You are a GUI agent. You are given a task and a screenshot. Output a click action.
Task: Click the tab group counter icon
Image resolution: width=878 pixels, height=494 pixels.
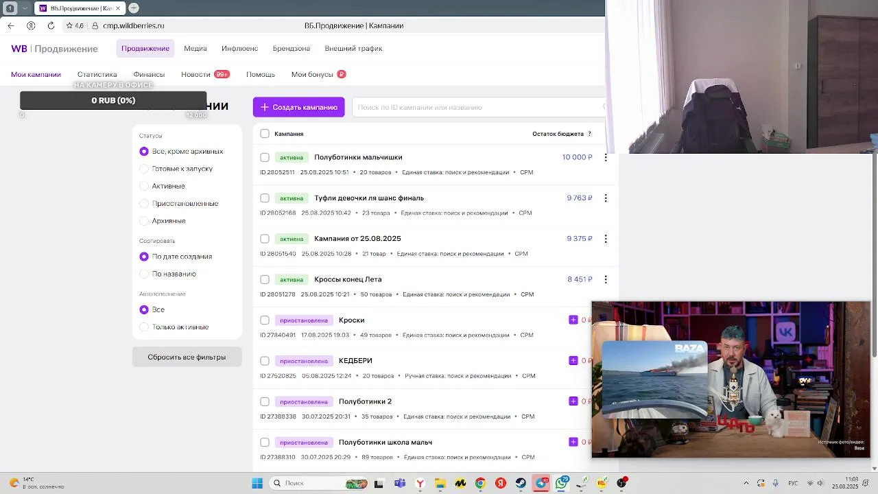coord(10,8)
